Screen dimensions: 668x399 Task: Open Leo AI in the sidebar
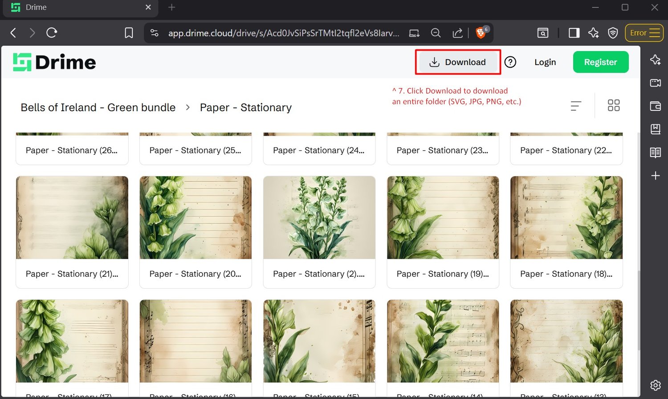655,60
